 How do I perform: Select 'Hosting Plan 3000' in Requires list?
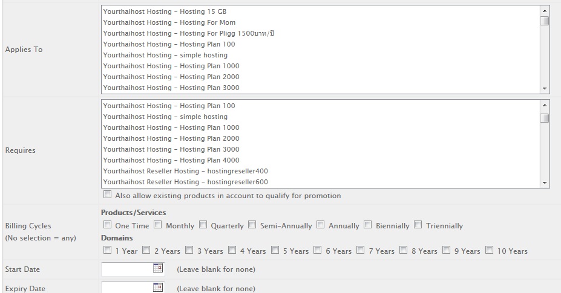pyautogui.click(x=321, y=149)
